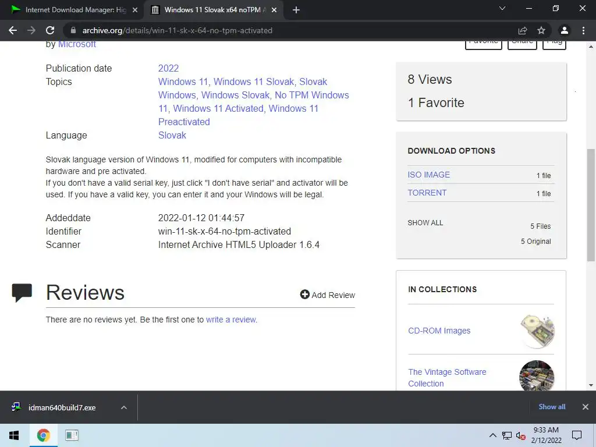
Task: Click the page vertical scrollbar thumb
Action: point(591,205)
